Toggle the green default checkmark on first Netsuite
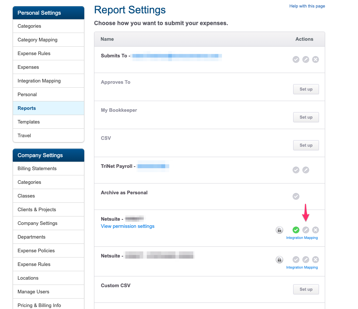 296,230
